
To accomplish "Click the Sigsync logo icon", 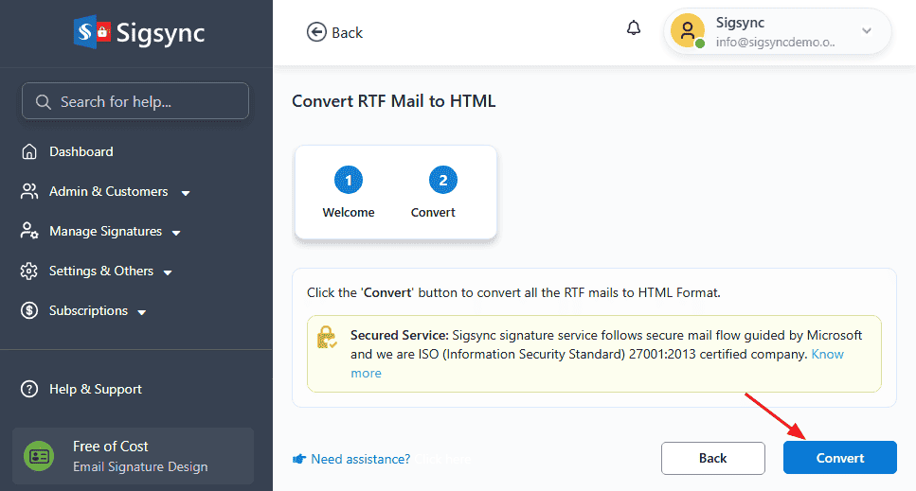I will [x=93, y=32].
